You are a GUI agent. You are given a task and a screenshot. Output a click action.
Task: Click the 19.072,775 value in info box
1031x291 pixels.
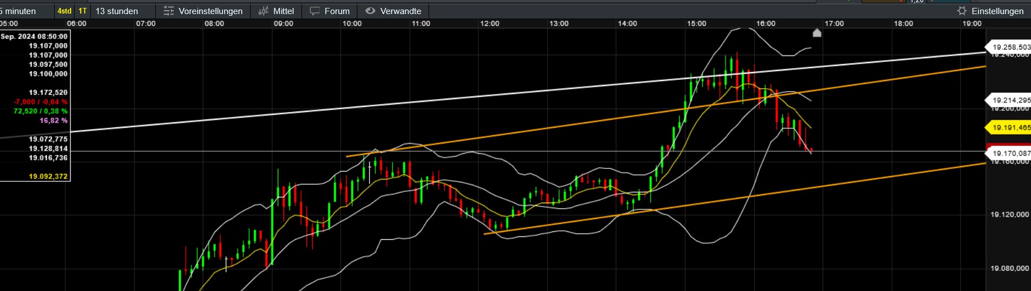tap(48, 139)
